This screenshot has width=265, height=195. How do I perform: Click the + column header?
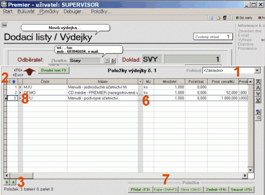[140, 81]
